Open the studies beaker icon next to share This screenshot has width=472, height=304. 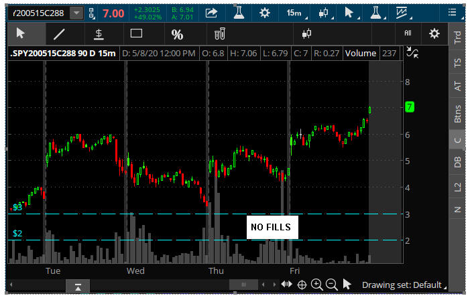[239, 13]
